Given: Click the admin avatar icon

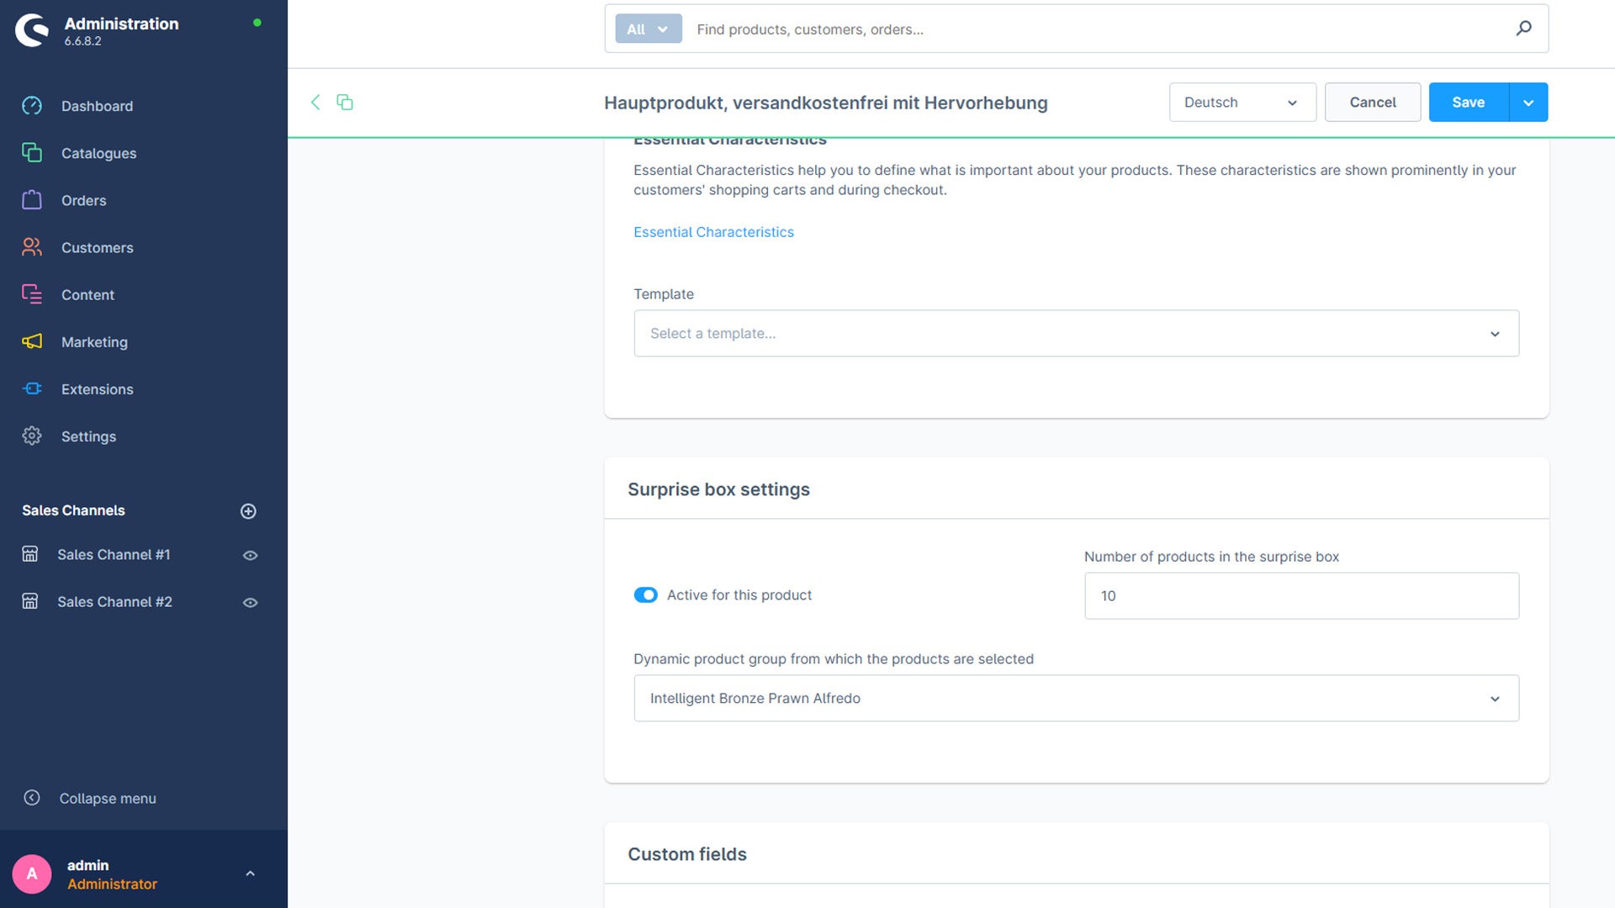Looking at the screenshot, I should (x=32, y=874).
